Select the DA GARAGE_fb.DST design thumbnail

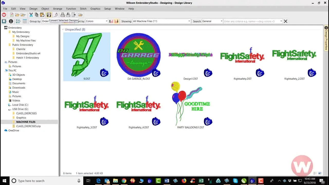(139, 57)
